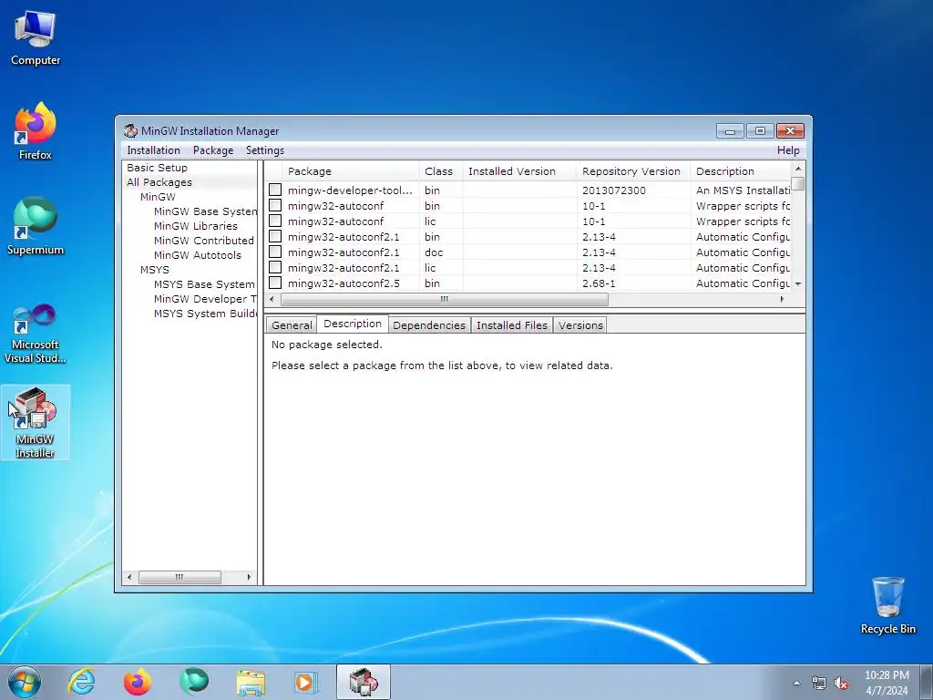933x700 pixels.
Task: Click package list scroll right arrow
Action: [782, 299]
